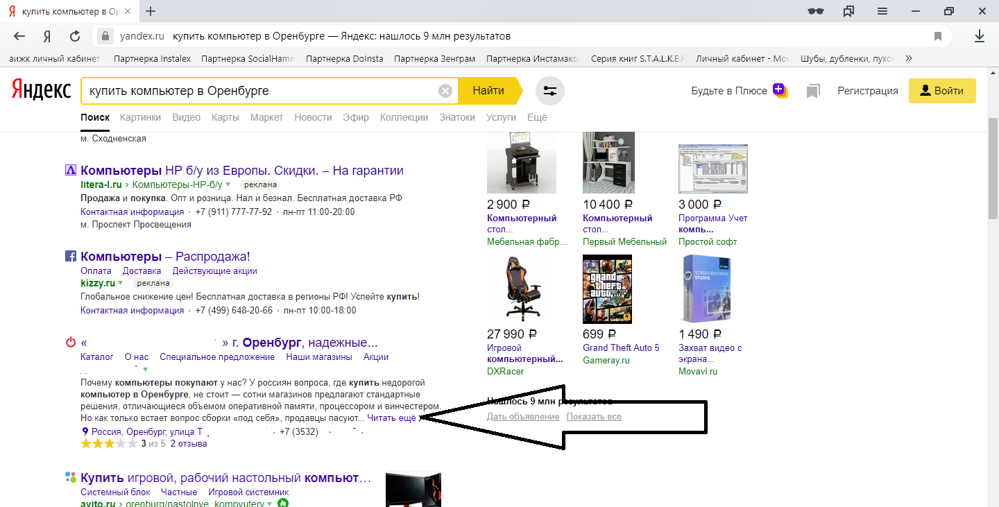
Task: Switch to the Эфир tab
Action: (x=356, y=117)
